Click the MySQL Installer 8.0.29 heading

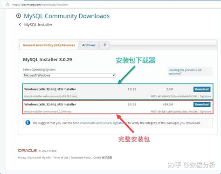pyautogui.click(x=48, y=60)
